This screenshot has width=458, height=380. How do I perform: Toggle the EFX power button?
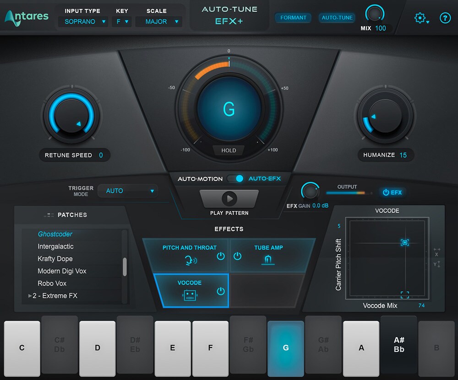point(393,193)
